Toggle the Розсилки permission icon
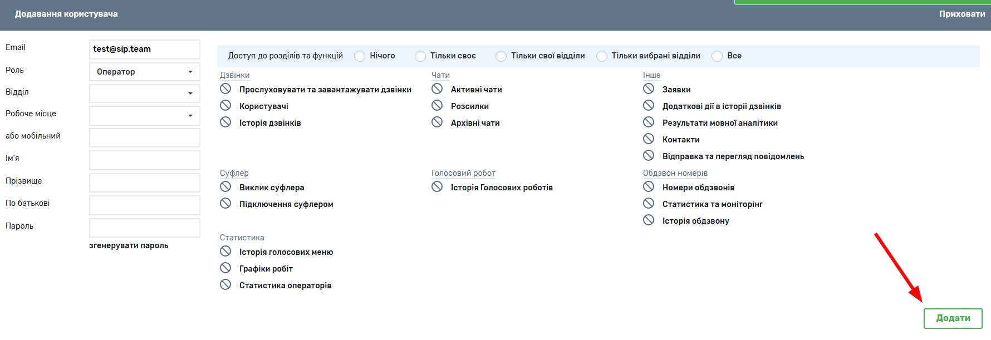The image size is (991, 340). (x=437, y=105)
